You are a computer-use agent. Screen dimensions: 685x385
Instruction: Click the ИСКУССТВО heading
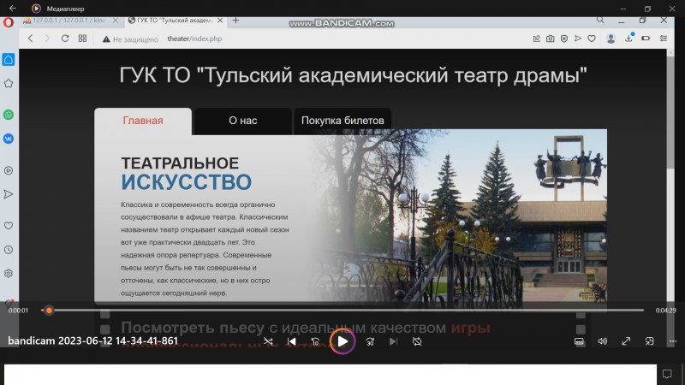[187, 182]
